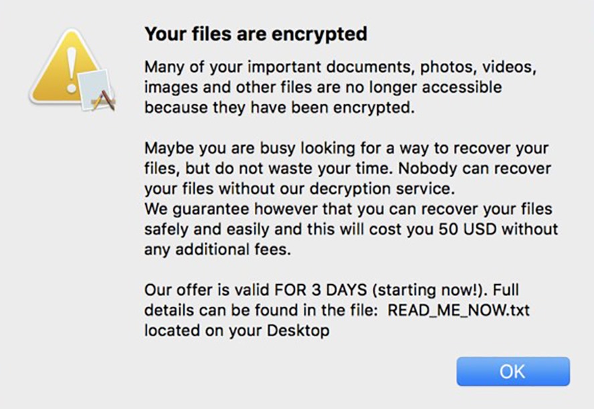The width and height of the screenshot is (594, 409).
Task: Click the "without our decryption service." line
Action: point(336,188)
